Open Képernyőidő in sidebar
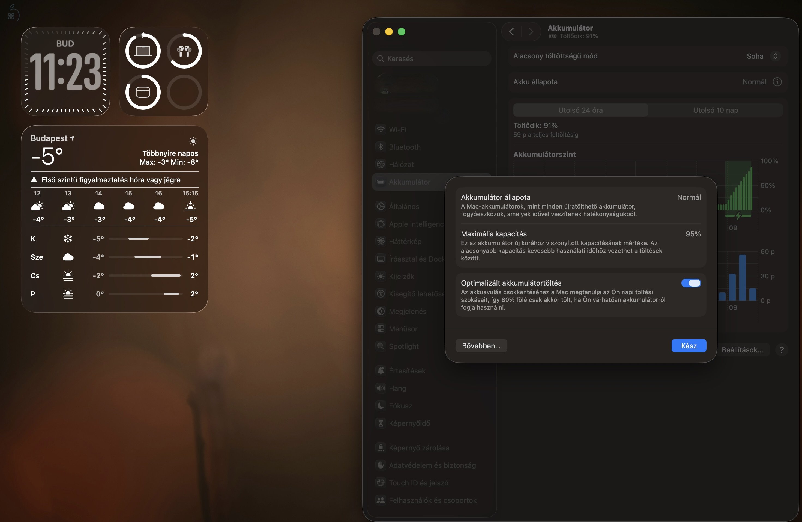The width and height of the screenshot is (802, 522). coord(409,423)
